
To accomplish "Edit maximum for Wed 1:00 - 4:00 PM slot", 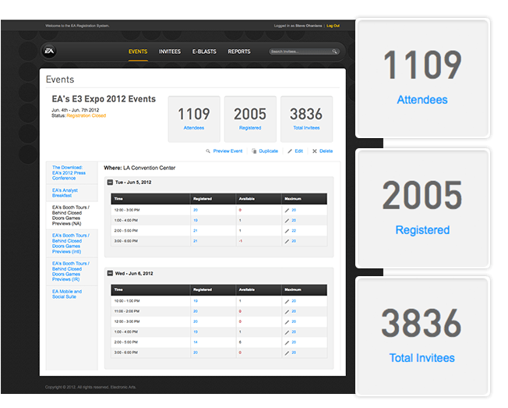I will [x=287, y=333].
